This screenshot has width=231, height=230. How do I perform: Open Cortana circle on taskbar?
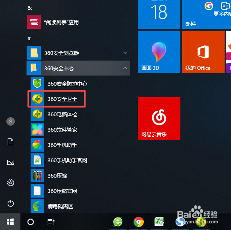tap(31, 222)
